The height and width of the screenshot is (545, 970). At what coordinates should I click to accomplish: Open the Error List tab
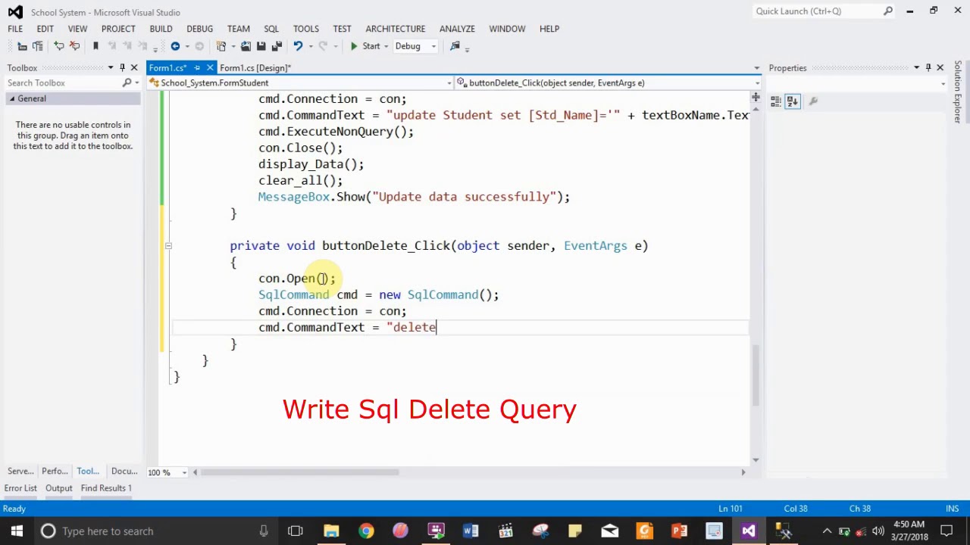pos(20,488)
